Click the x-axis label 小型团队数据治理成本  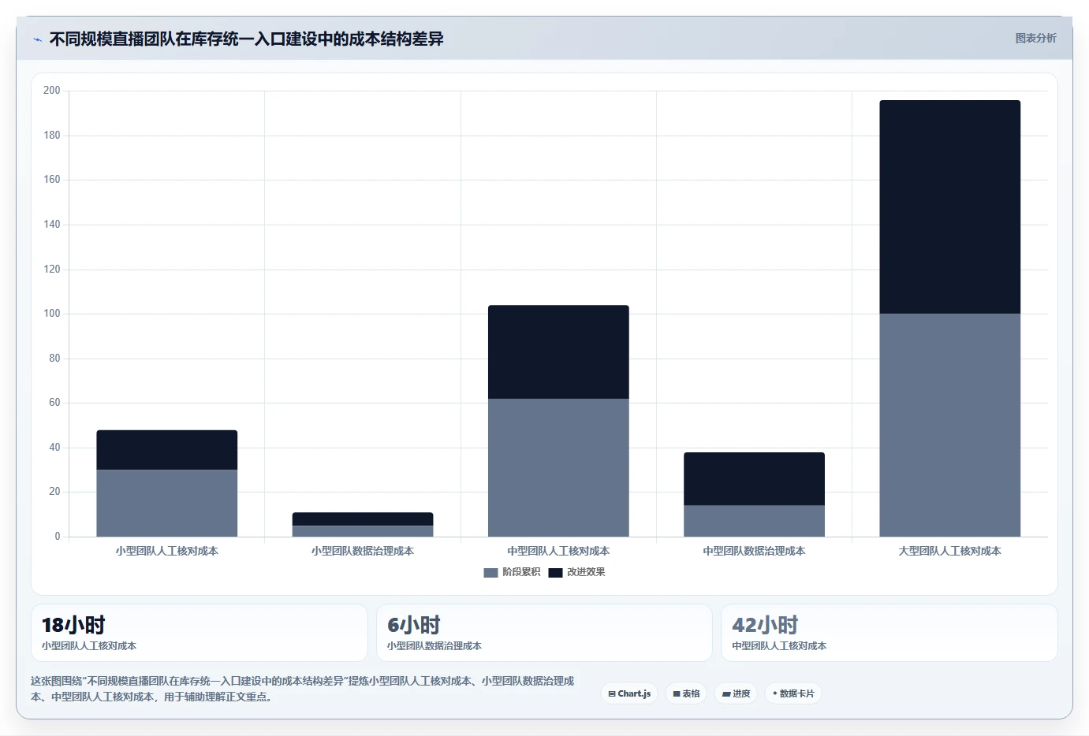coord(363,551)
